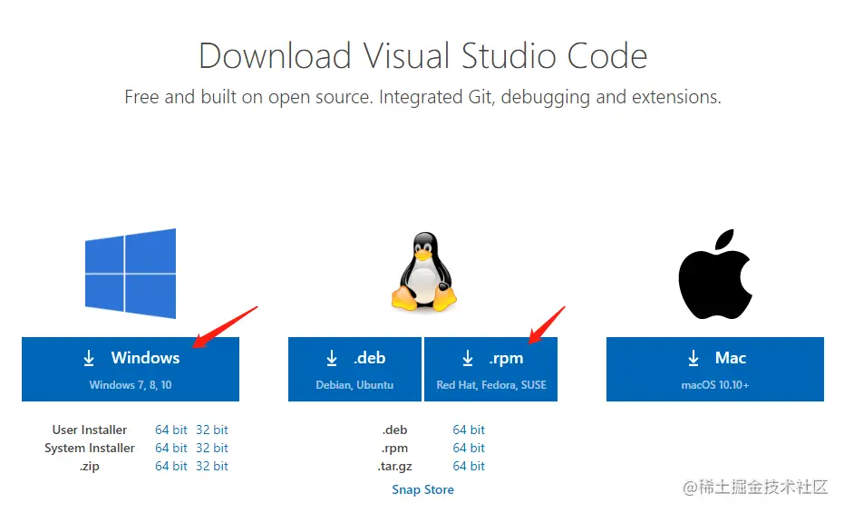Open User Installer 32 bit link
Screen dimensions: 844x512
coord(211,430)
